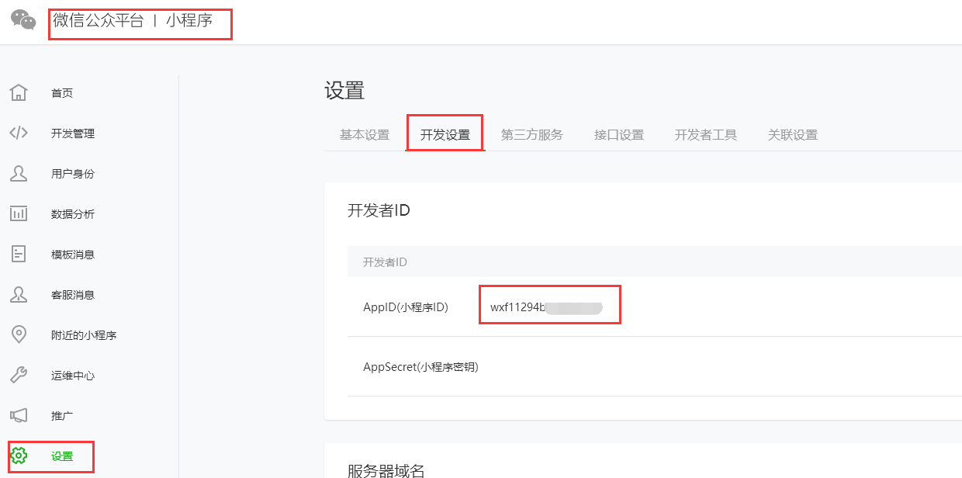The width and height of the screenshot is (962, 478).
Task: Click the 推广 megaphone icon
Action: point(19,416)
